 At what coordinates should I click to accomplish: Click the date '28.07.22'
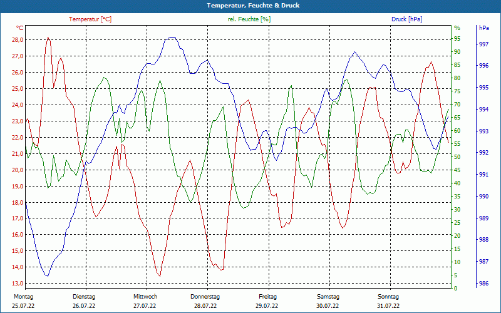click(205, 306)
